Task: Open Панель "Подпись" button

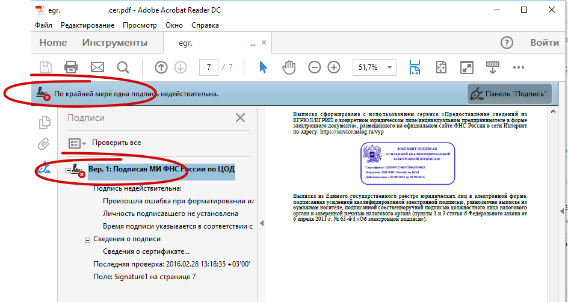Action: [x=510, y=94]
